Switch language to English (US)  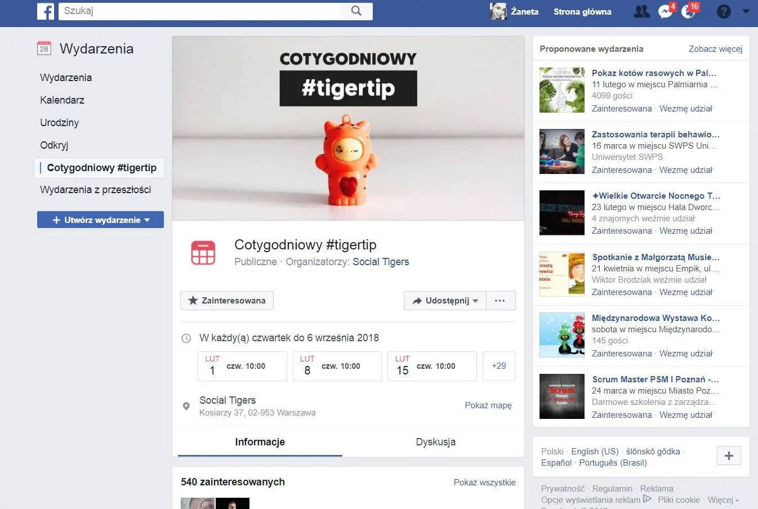pyautogui.click(x=595, y=452)
